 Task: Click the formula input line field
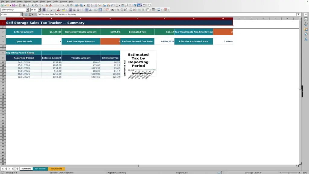[167, 14]
